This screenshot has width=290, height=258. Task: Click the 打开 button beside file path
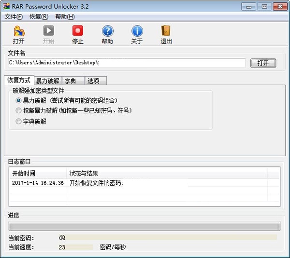263,63
